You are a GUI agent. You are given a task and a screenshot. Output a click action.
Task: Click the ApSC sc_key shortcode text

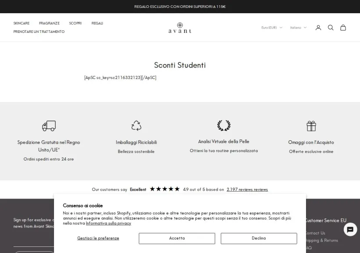point(120,78)
